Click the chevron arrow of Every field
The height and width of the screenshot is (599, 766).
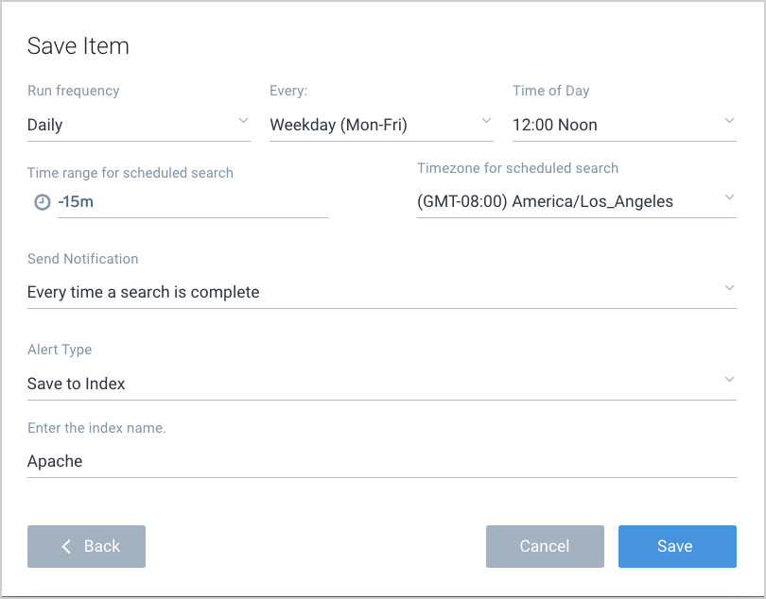point(486,121)
